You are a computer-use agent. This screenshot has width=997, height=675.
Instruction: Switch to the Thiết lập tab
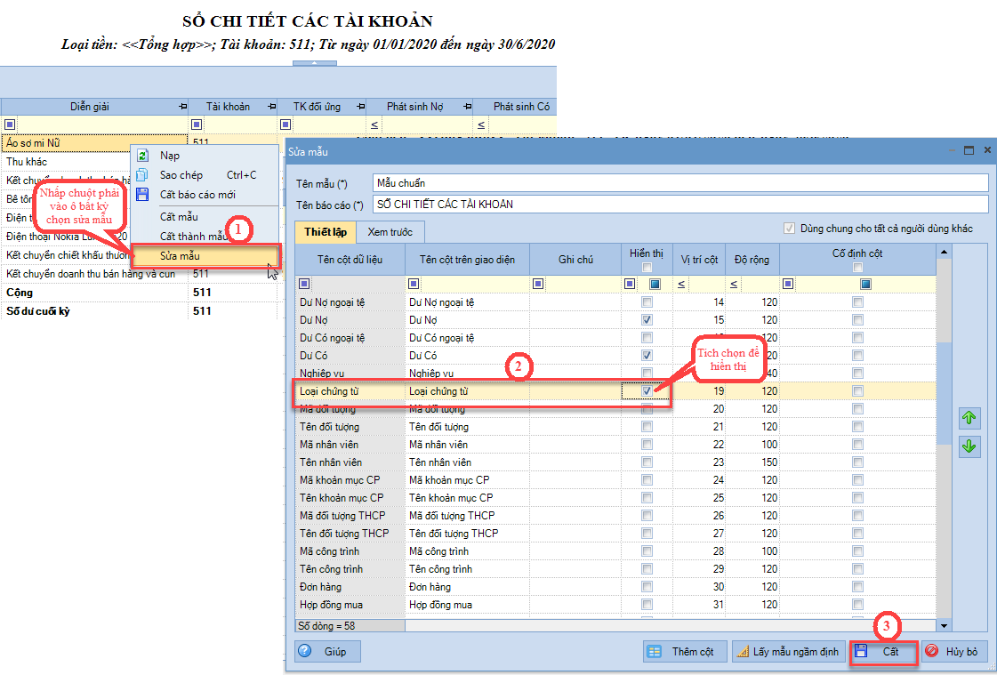[x=325, y=232]
